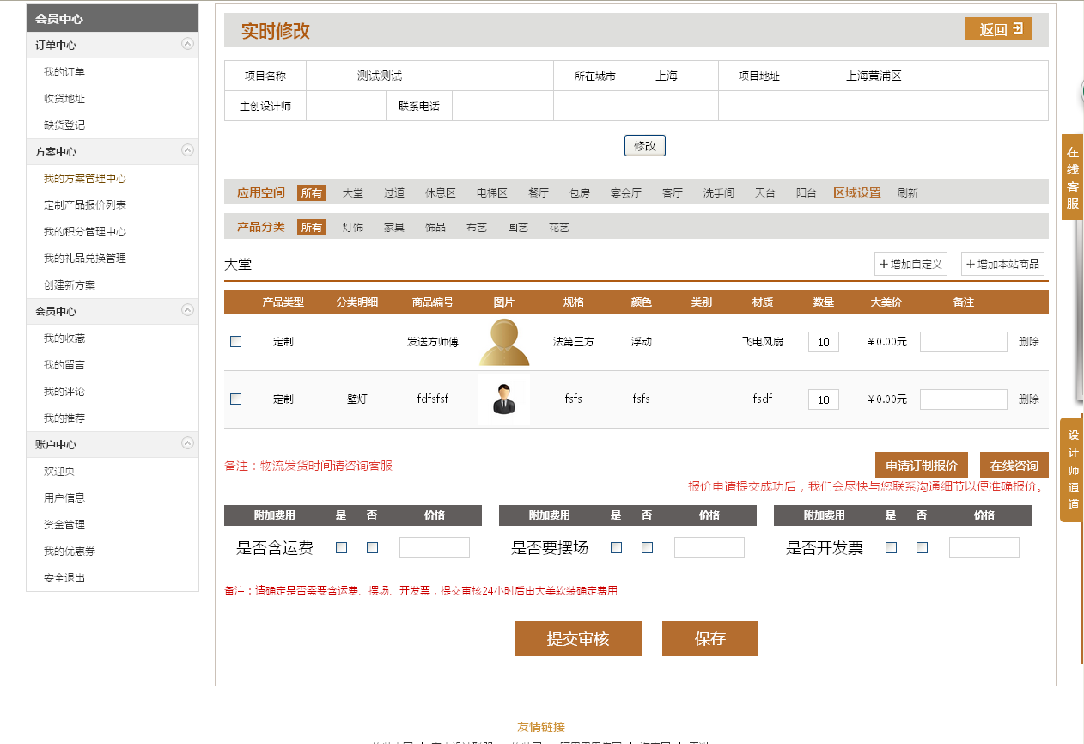Check the first product row checkbox
The height and width of the screenshot is (744, 1084).
[x=236, y=342]
